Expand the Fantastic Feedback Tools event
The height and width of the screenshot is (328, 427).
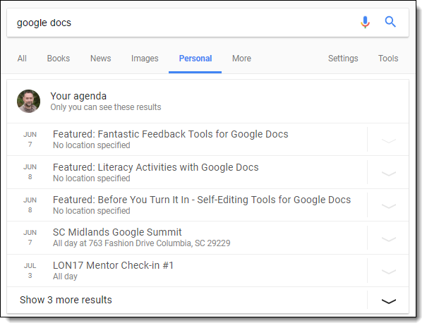coord(388,140)
